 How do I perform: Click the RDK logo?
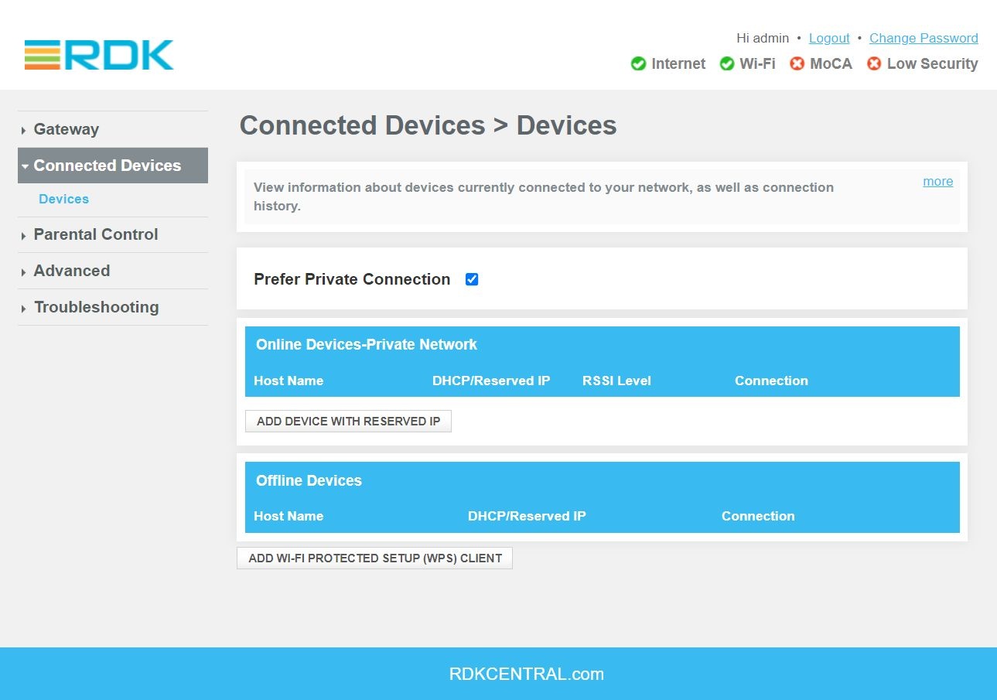click(x=98, y=55)
